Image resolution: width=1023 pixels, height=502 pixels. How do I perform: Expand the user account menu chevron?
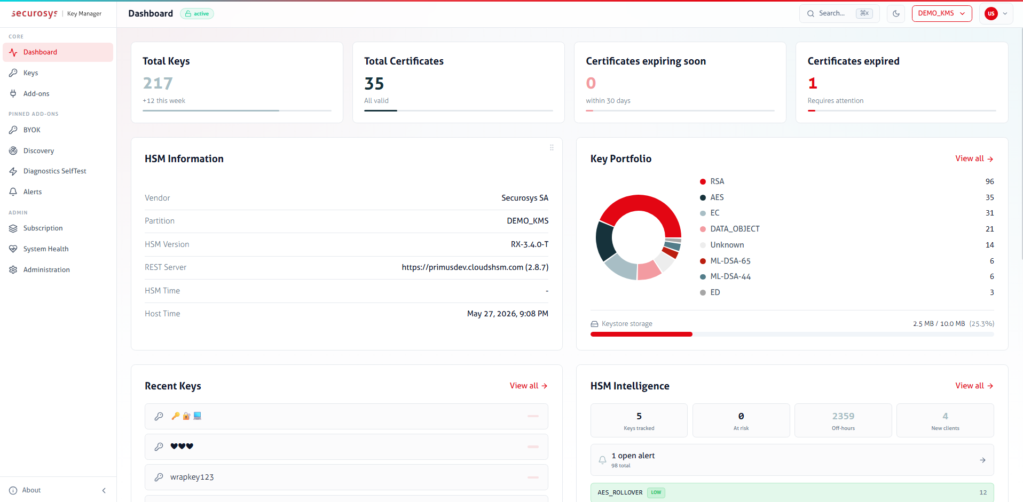(x=1005, y=14)
